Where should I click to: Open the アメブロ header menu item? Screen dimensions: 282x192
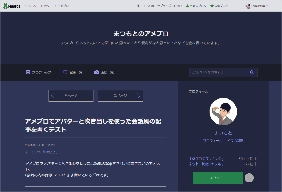[63, 6]
